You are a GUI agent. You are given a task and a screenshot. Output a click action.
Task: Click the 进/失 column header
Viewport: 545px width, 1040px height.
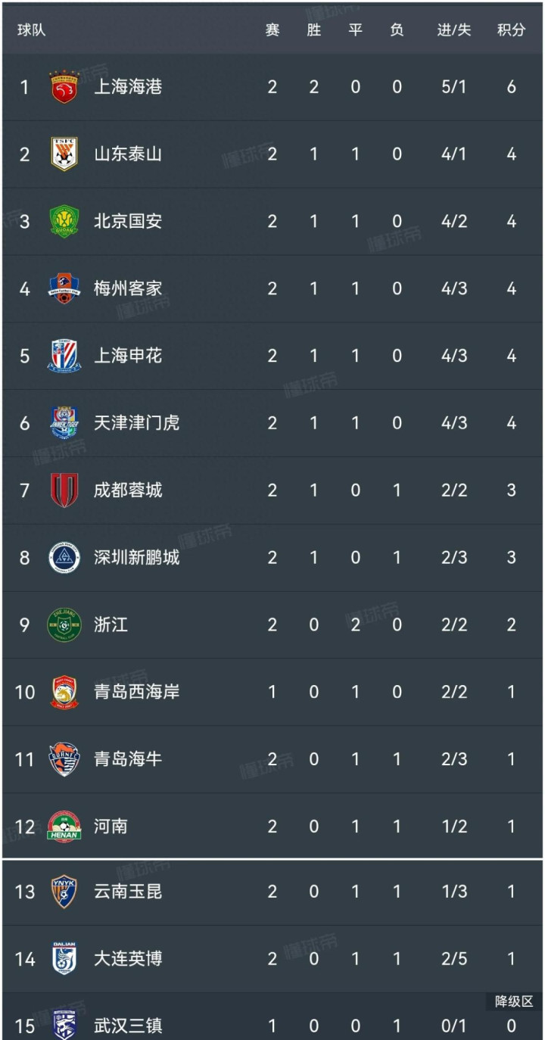453,30
